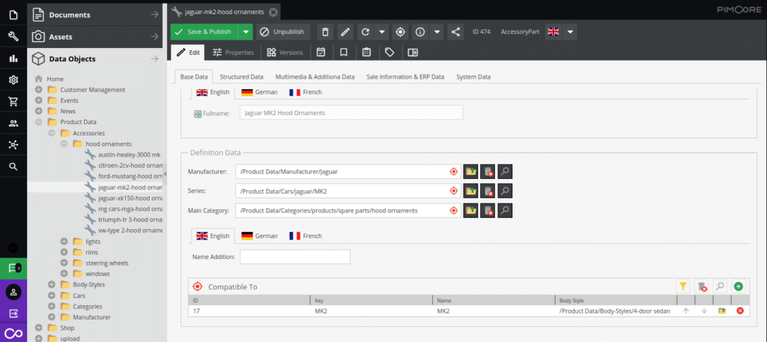The width and height of the screenshot is (767, 342).
Task: Click the Info icon in the toolbar
Action: click(419, 31)
